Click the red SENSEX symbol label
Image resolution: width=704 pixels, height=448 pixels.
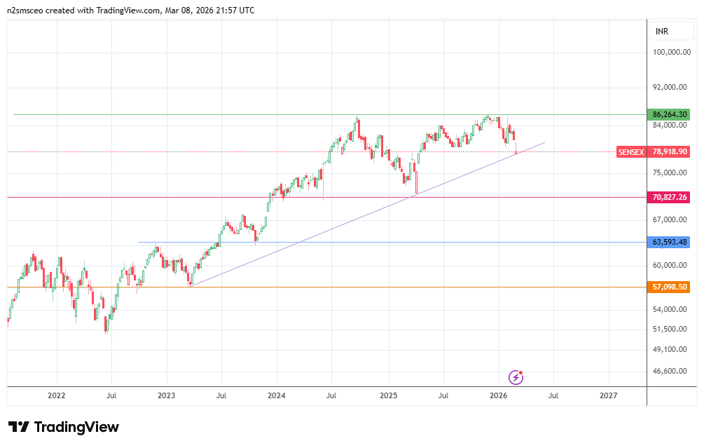(631, 151)
